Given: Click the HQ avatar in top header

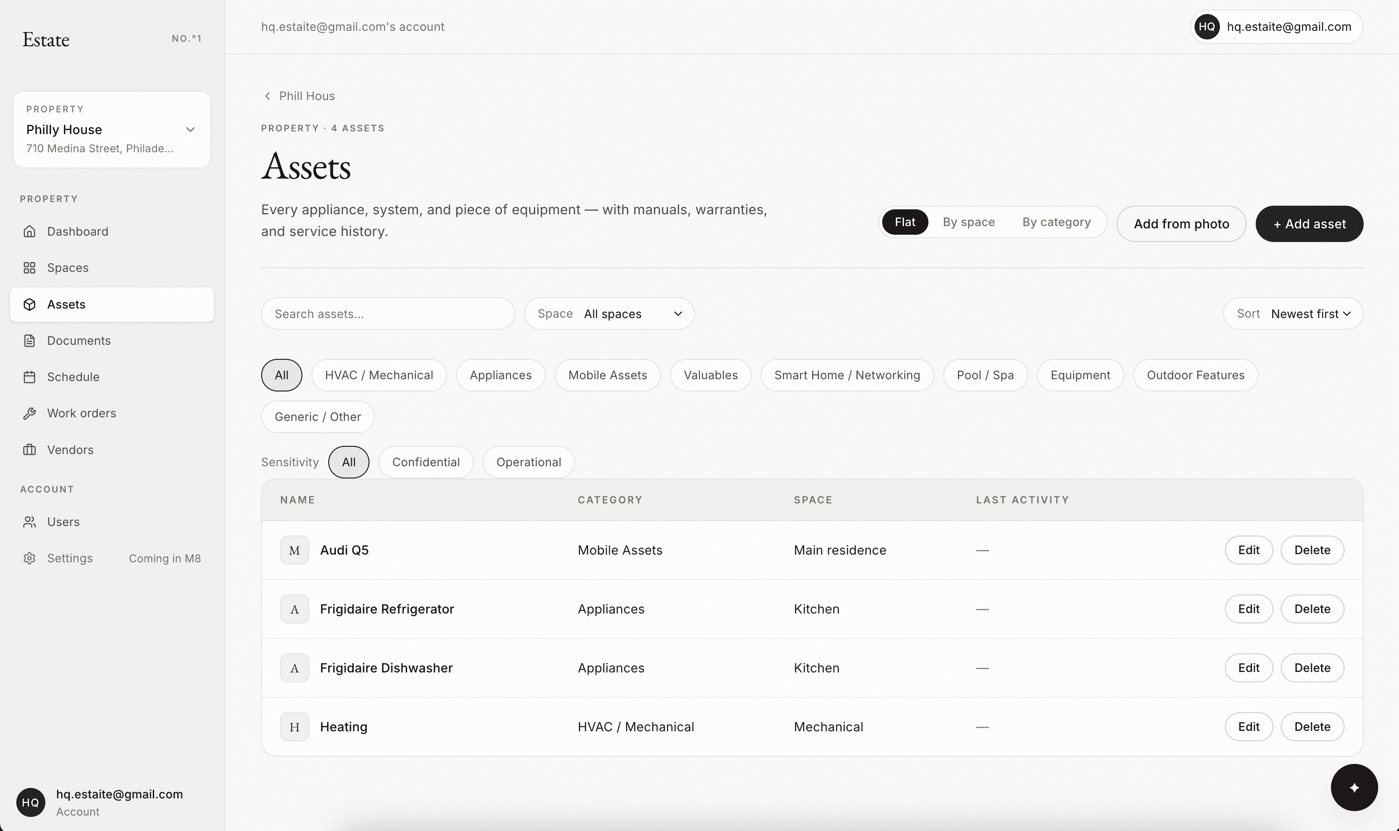Looking at the screenshot, I should click(1207, 27).
